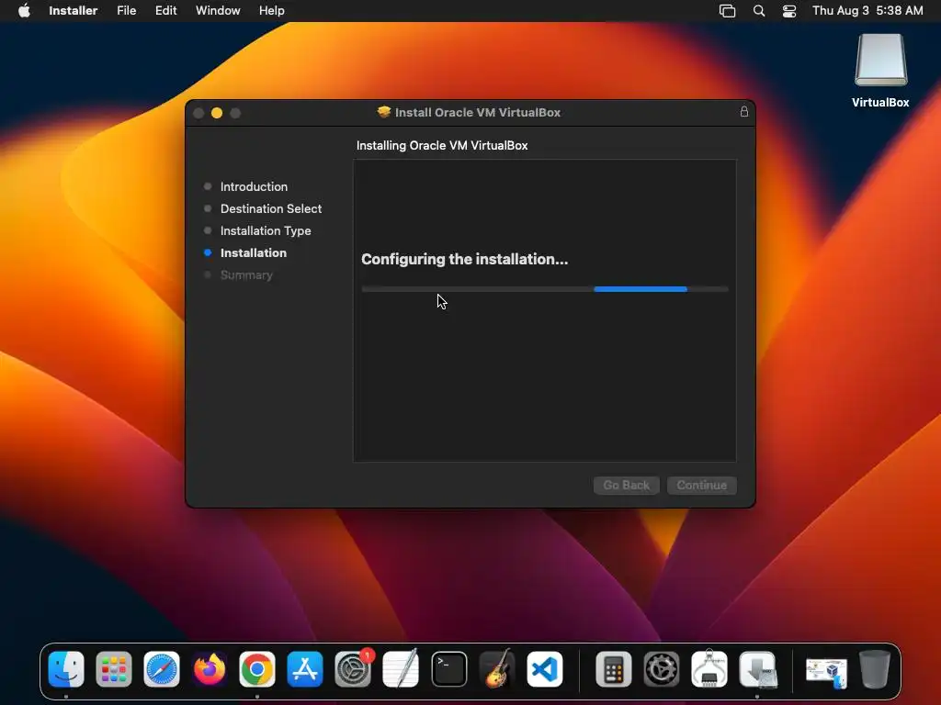Select the Destination Select step
The height and width of the screenshot is (705, 941).
[x=271, y=208]
